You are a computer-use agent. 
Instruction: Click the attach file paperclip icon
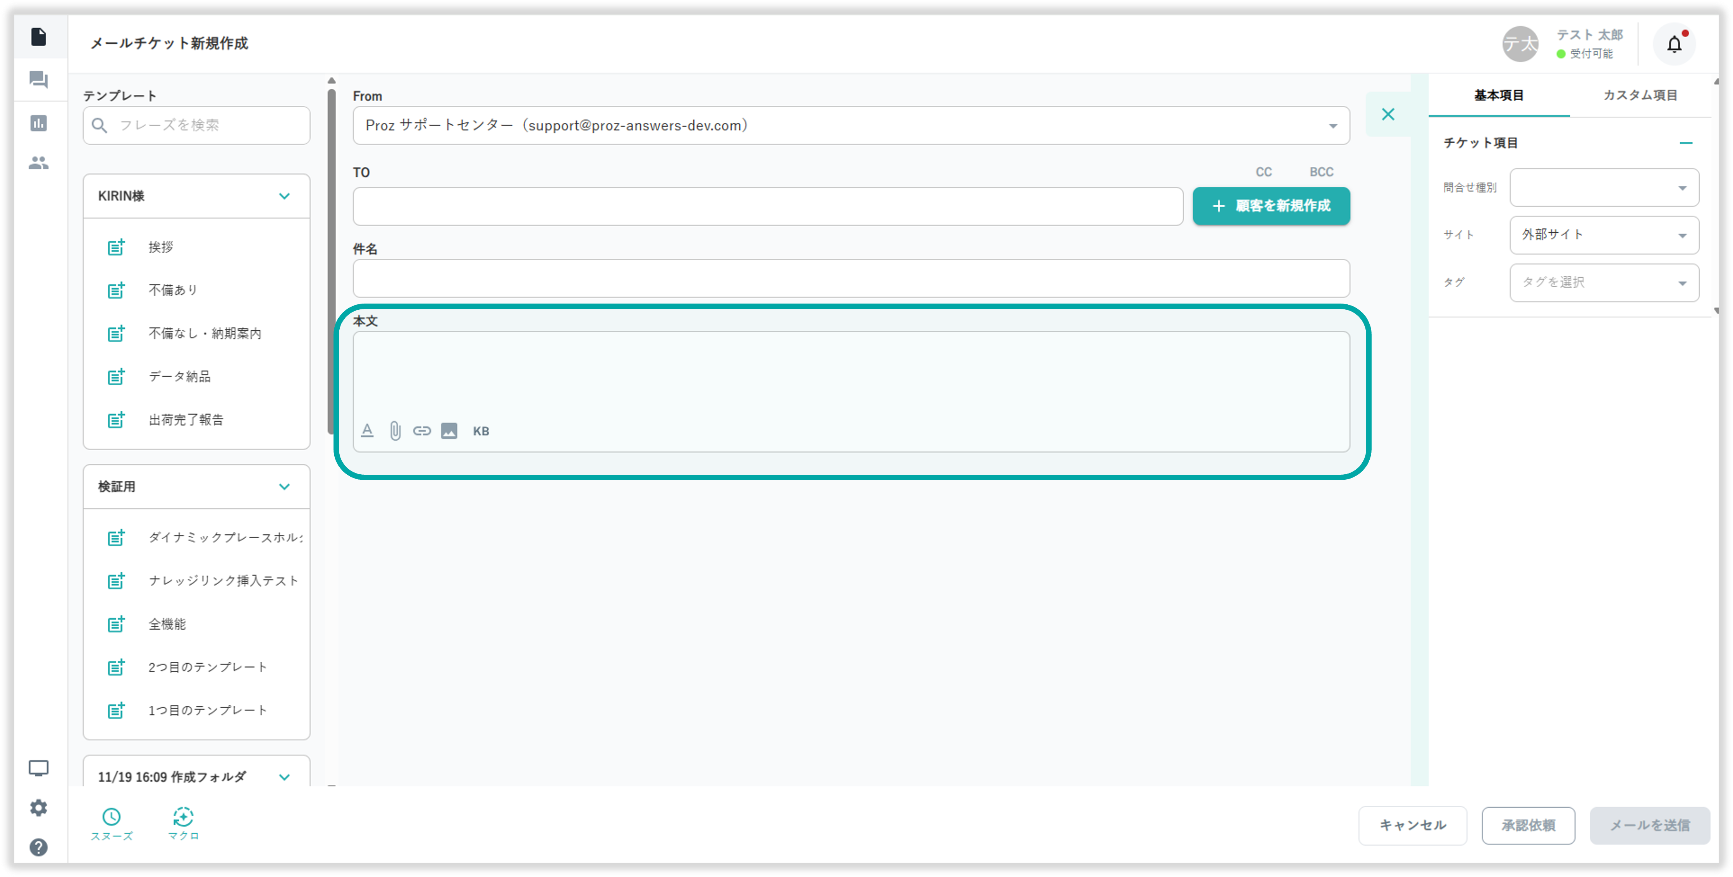coord(395,431)
